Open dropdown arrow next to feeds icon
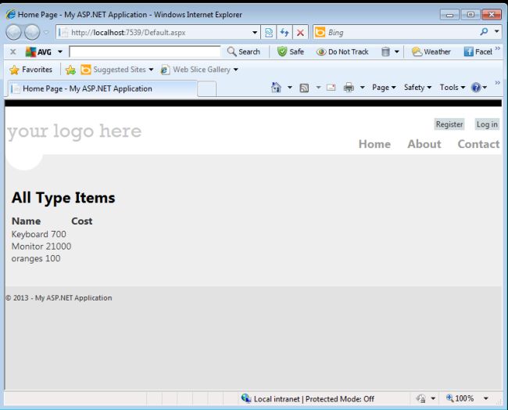Image resolution: width=508 pixels, height=410 pixels. [x=318, y=88]
